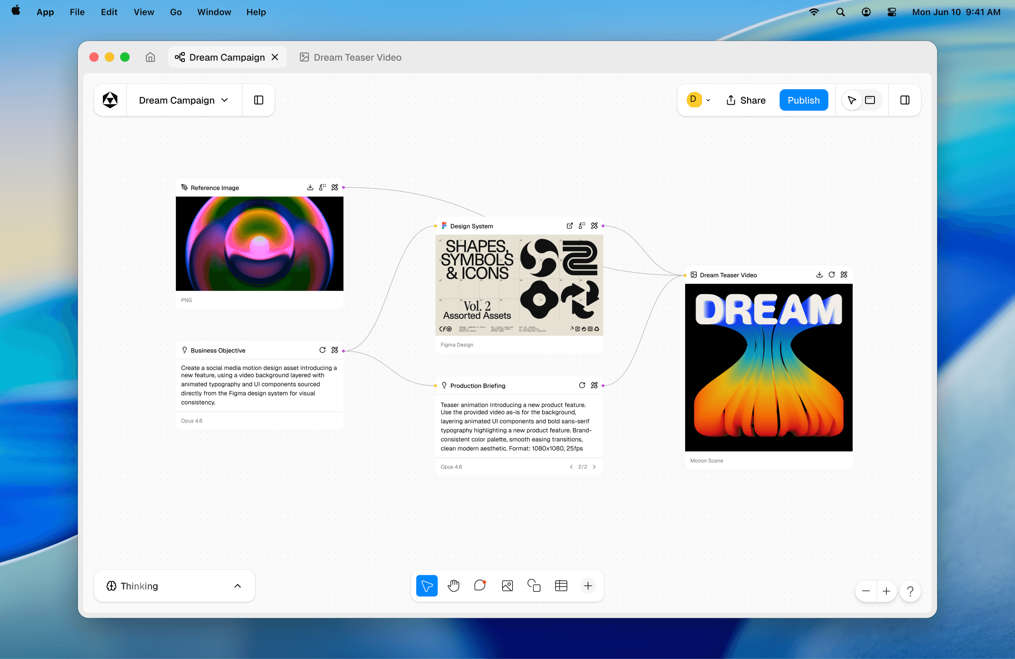Image resolution: width=1015 pixels, height=659 pixels.
Task: Open the Dream Campaign project dropdown
Action: [184, 100]
